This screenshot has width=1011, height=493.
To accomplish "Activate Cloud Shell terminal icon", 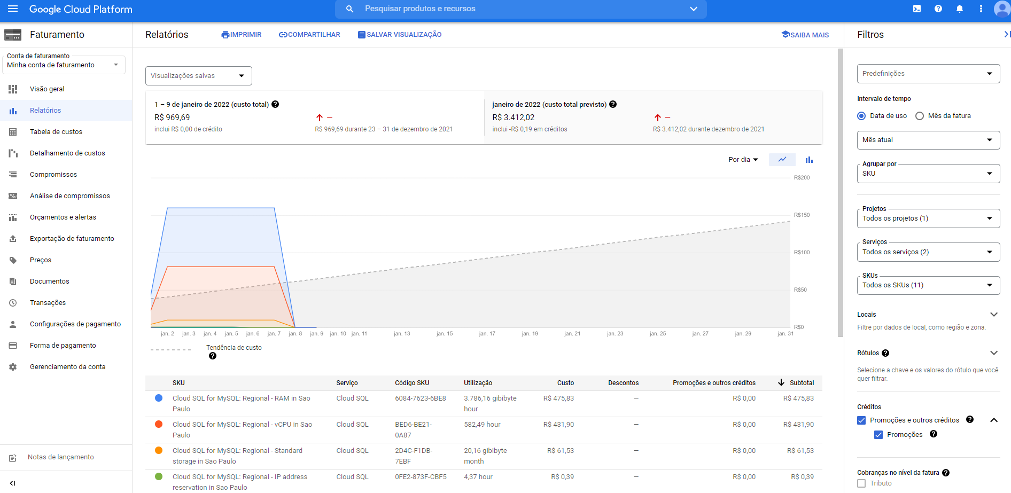I will [917, 9].
